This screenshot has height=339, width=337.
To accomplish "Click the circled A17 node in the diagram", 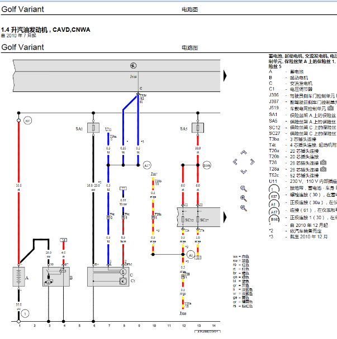I will click(147, 166).
